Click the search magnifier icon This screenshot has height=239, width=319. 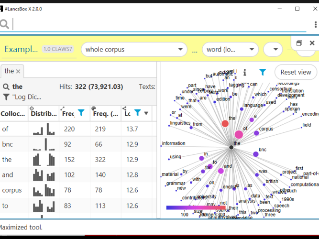point(4,24)
